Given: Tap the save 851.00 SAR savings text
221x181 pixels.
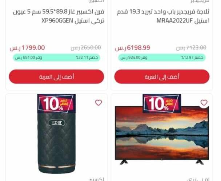Looking at the screenshot, I should [28, 58].
